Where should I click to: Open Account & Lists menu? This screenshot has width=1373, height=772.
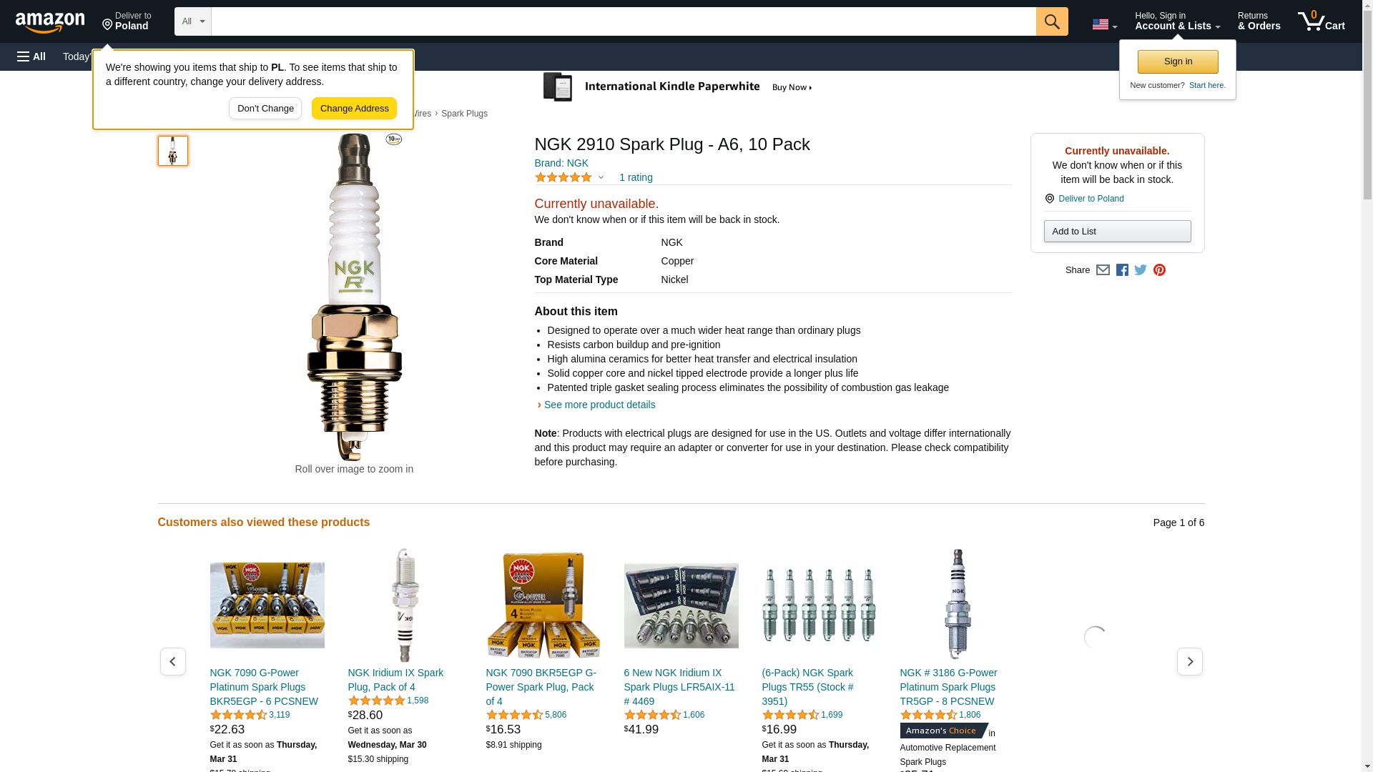point(1177,21)
